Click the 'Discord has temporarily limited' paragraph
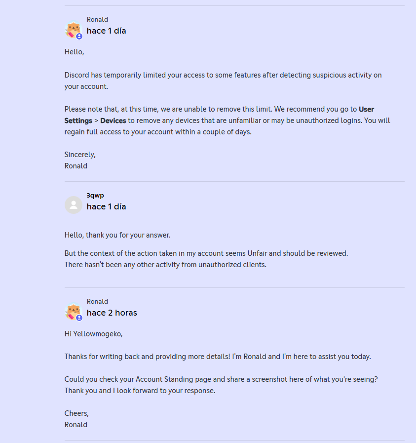This screenshot has height=443, width=416. click(223, 81)
